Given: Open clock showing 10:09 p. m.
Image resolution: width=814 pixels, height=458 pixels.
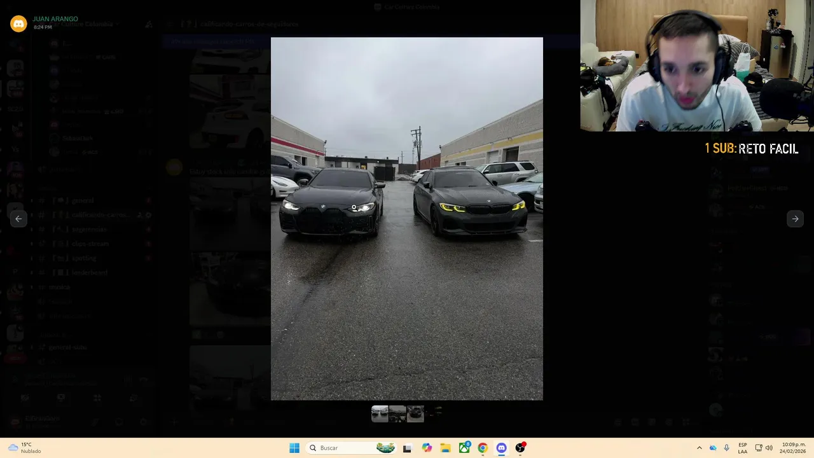Looking at the screenshot, I should [x=794, y=448].
